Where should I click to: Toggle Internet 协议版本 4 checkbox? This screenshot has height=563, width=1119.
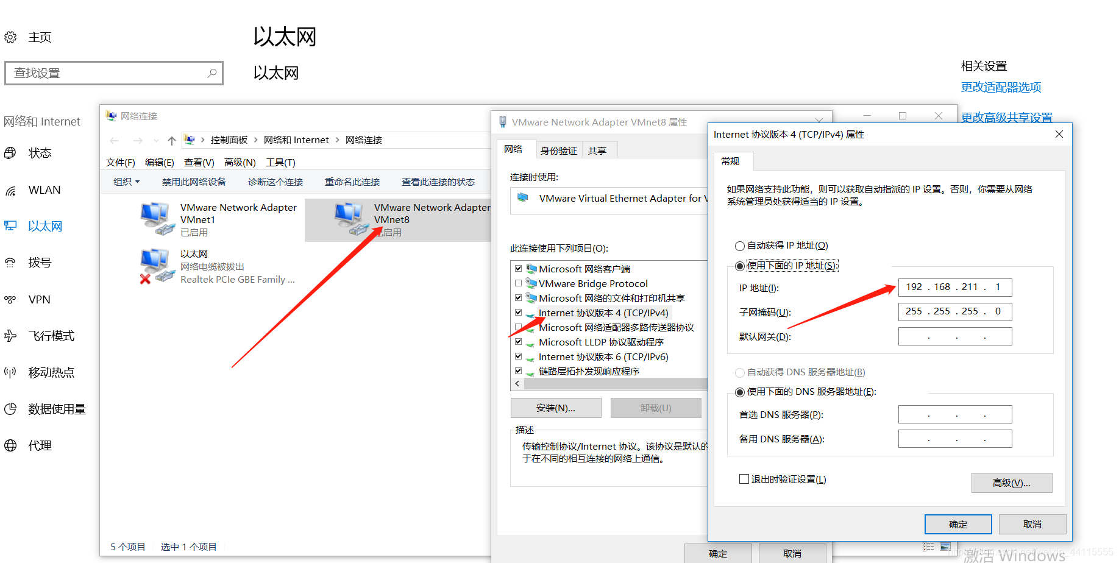pos(518,313)
